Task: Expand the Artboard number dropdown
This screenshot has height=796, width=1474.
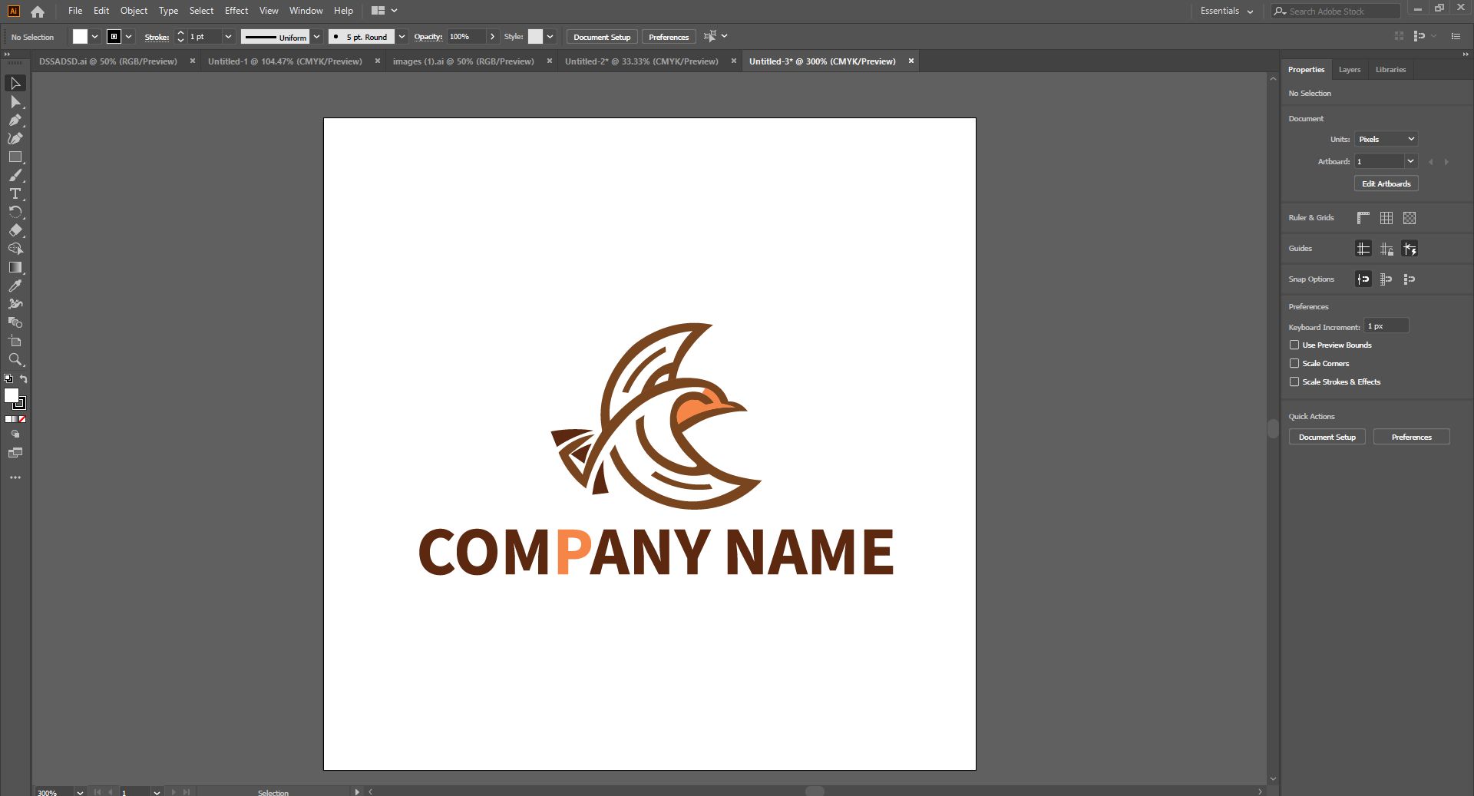Action: 1410,161
